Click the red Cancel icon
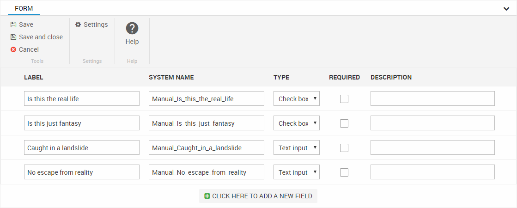Viewport: 517px width, 208px height. [x=13, y=49]
